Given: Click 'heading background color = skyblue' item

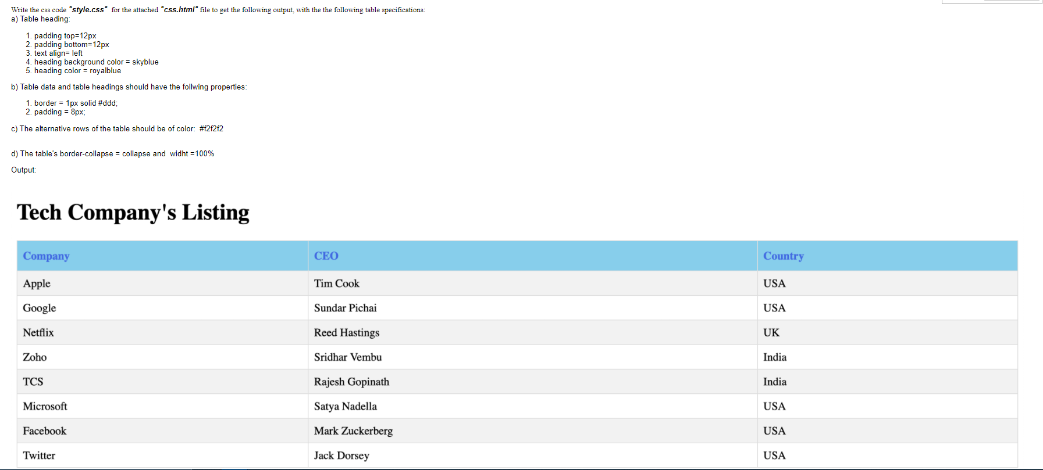Looking at the screenshot, I should pos(96,62).
